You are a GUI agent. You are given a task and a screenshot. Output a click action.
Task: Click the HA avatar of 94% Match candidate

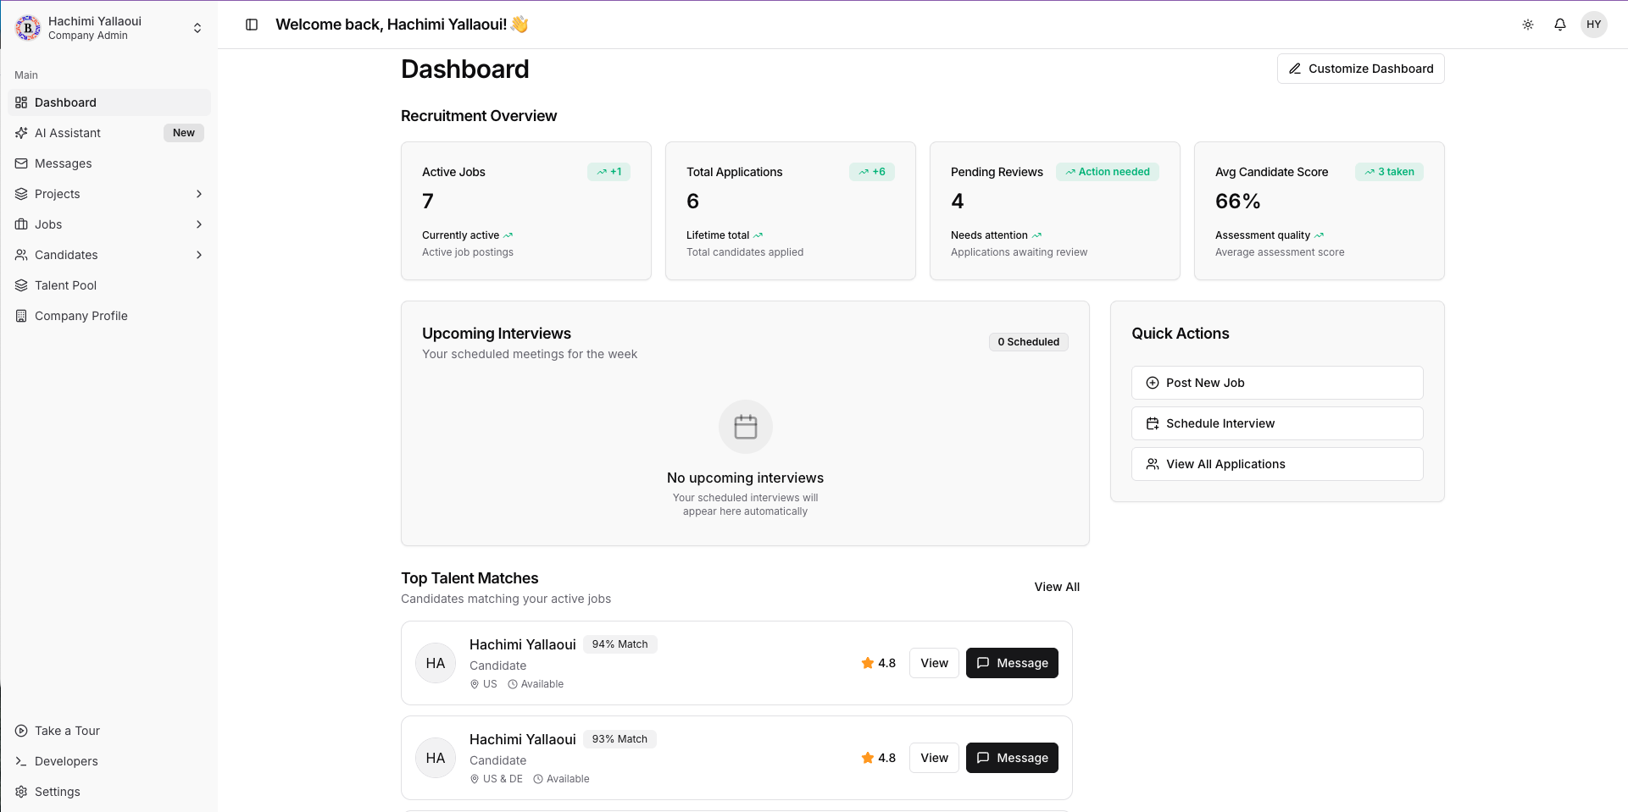coord(436,663)
